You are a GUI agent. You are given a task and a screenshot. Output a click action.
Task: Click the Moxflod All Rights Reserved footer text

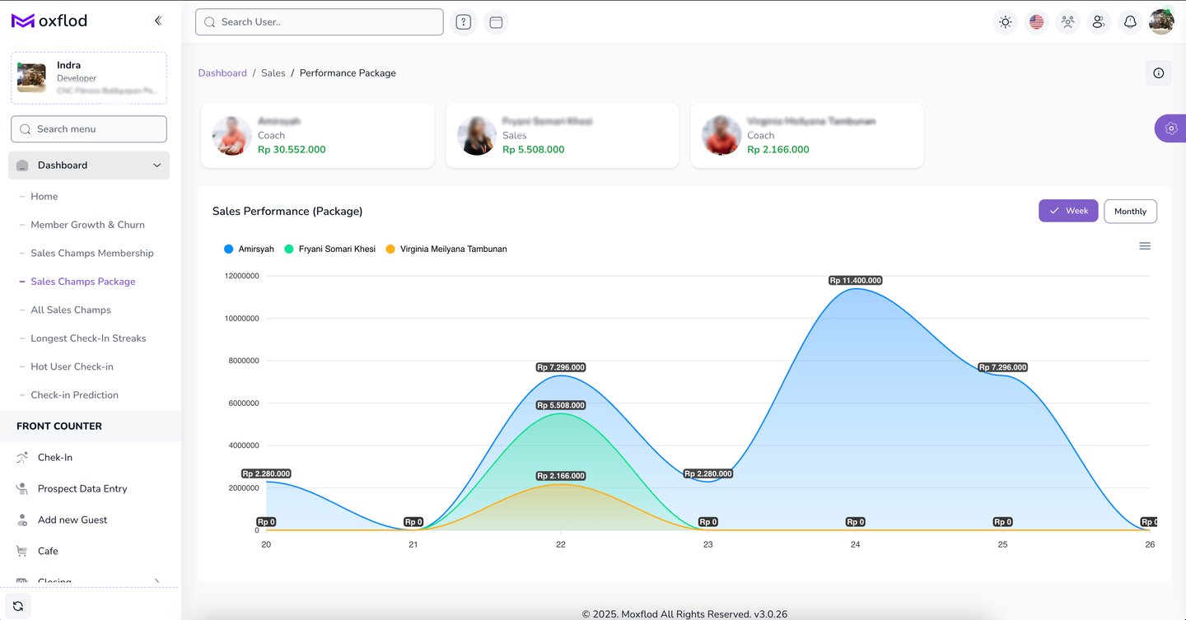(684, 614)
